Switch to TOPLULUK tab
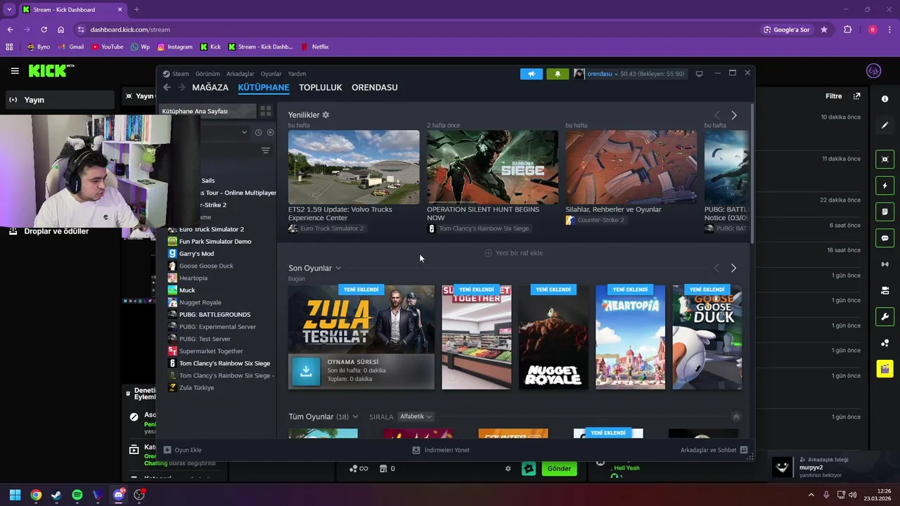 [x=321, y=87]
